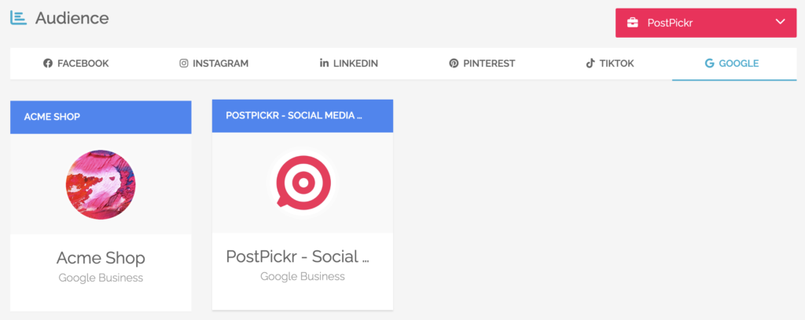Open the "PostPickr - Social ..." card title

[297, 256]
